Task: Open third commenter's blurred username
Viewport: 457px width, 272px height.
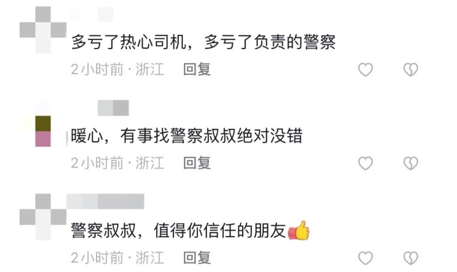Action: [105, 201]
